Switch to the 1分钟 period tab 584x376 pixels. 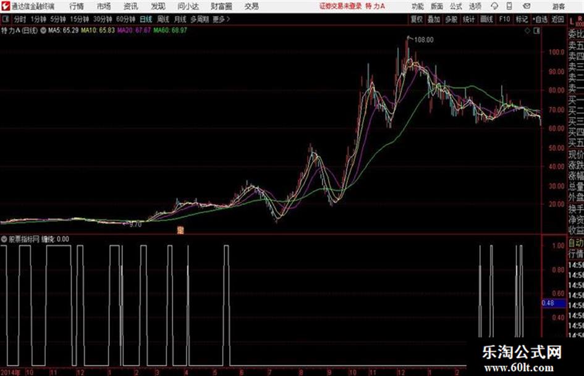38,19
